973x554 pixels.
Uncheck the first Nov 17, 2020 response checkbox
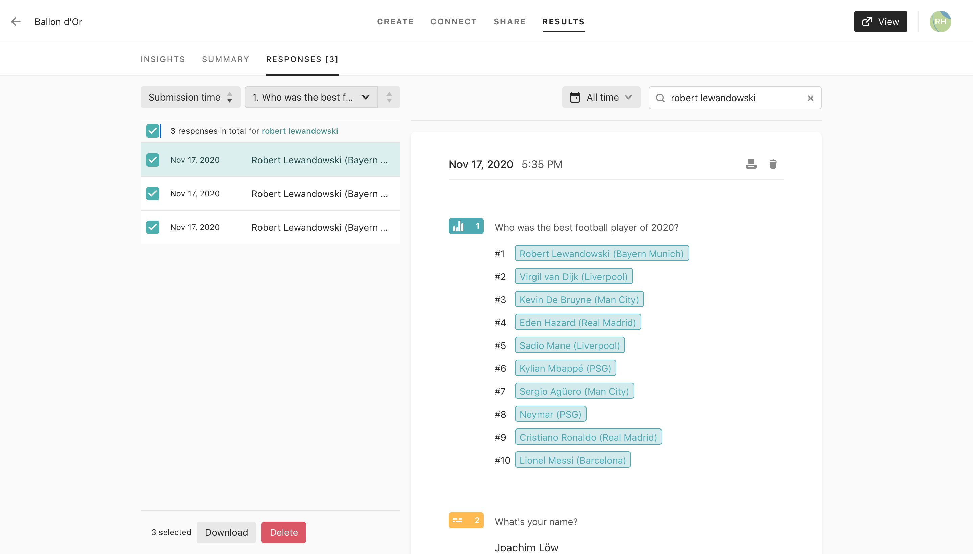(x=153, y=160)
